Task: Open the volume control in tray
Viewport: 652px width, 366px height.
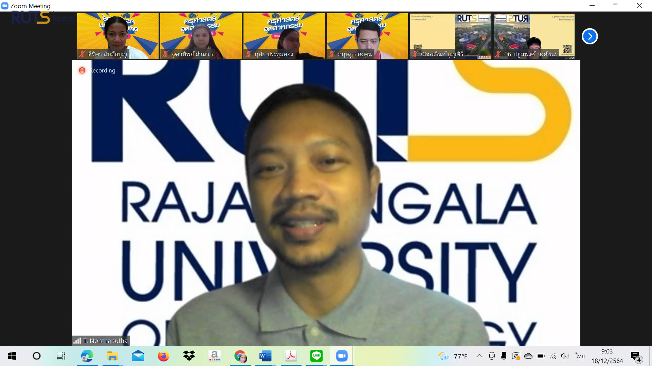Action: (565, 356)
